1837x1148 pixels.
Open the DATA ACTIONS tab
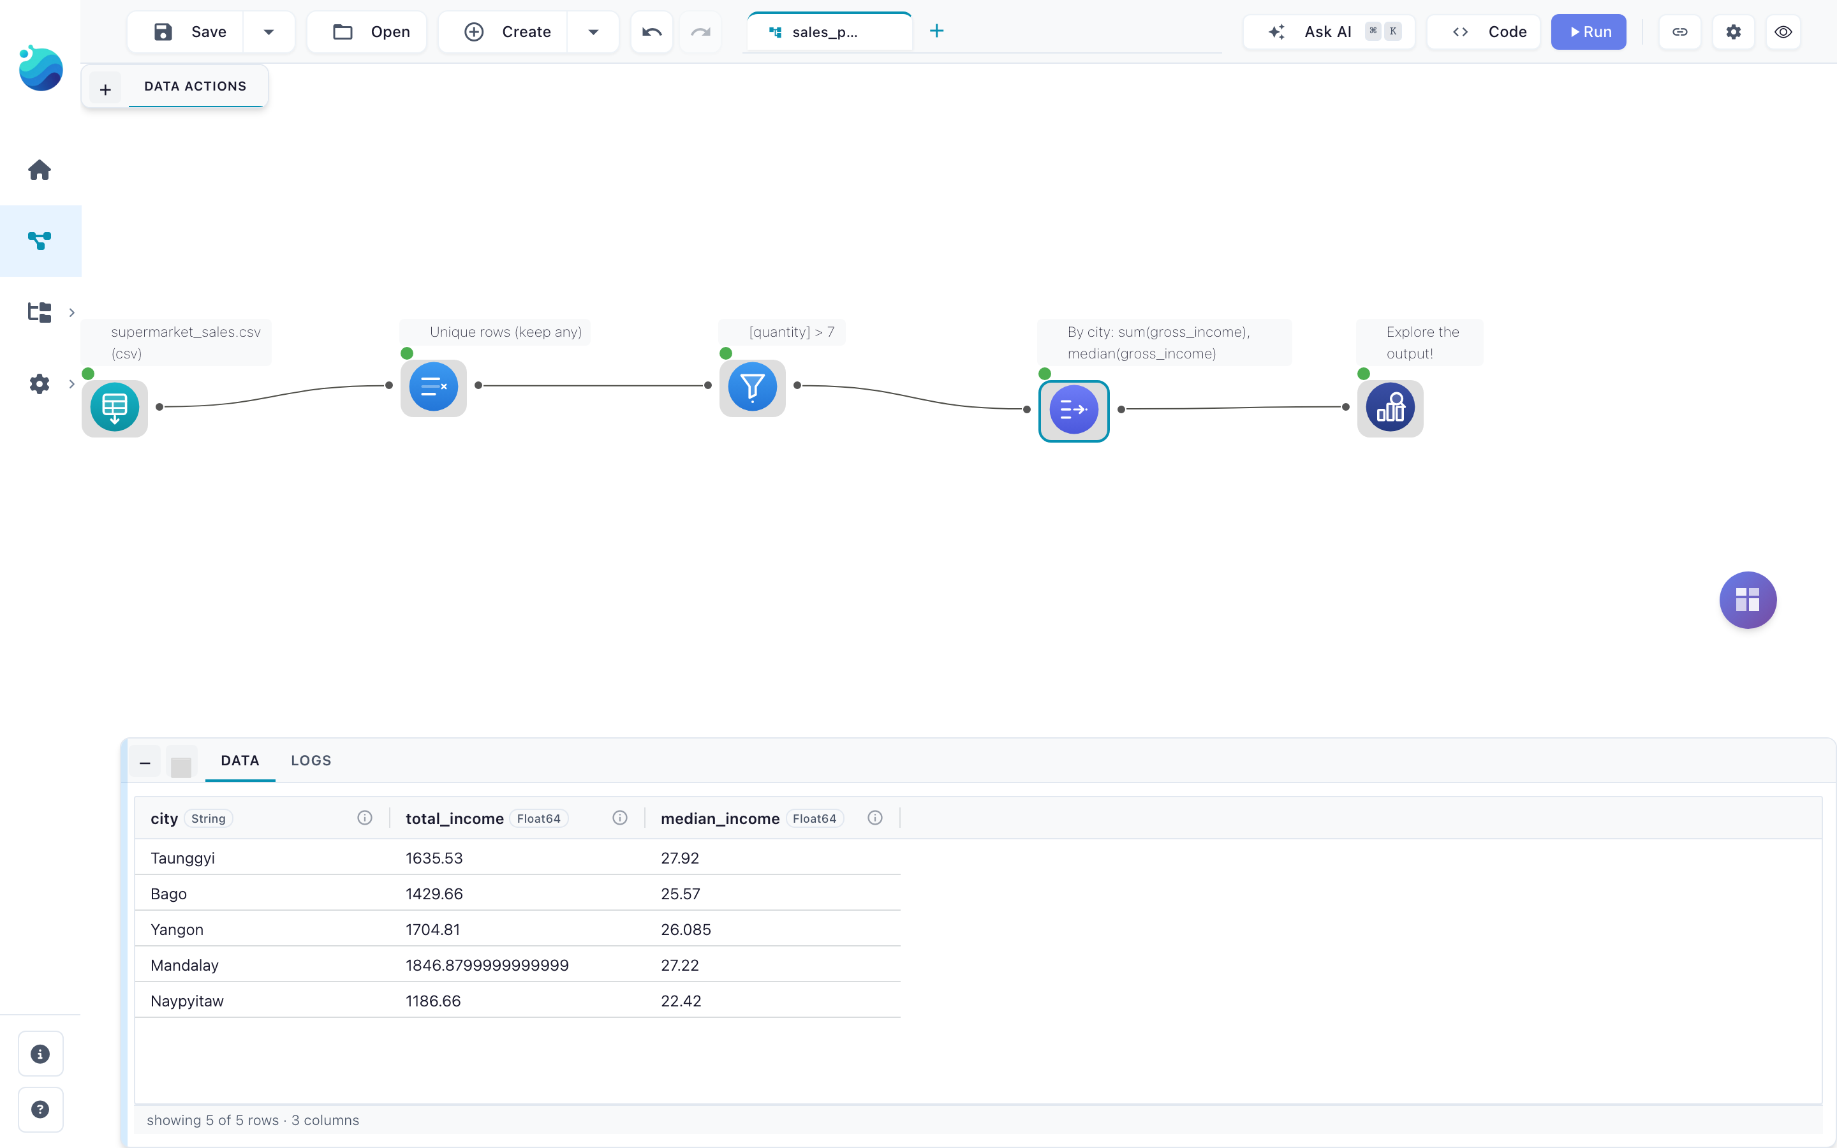coord(196,86)
